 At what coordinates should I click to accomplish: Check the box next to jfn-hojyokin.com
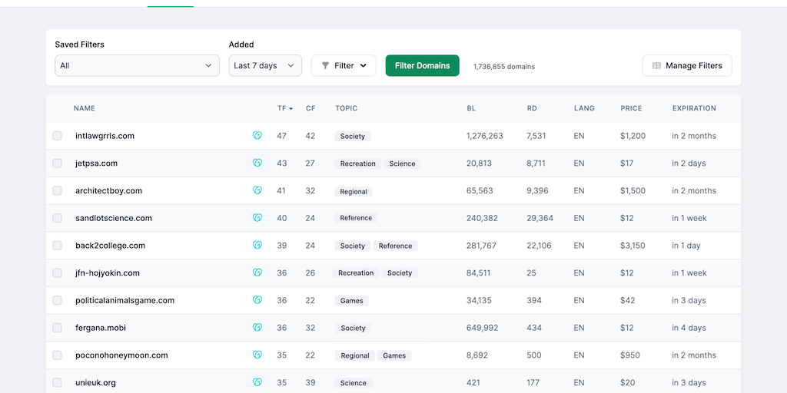[58, 273]
